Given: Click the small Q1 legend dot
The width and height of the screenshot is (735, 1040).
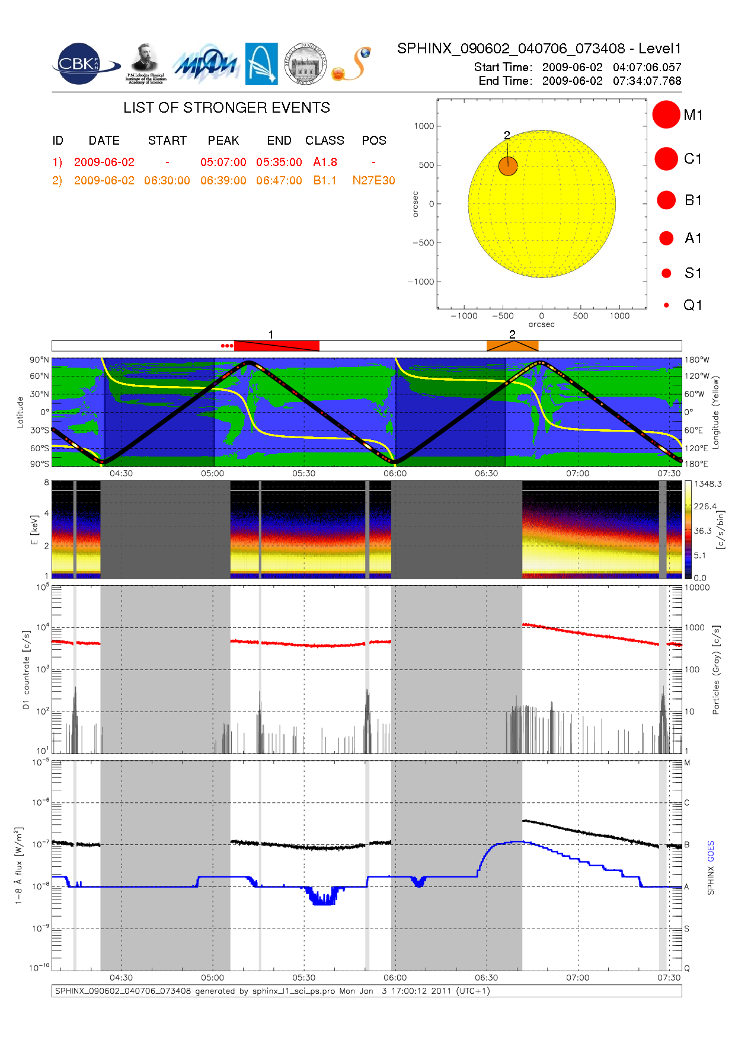Looking at the screenshot, I should pyautogui.click(x=666, y=305).
